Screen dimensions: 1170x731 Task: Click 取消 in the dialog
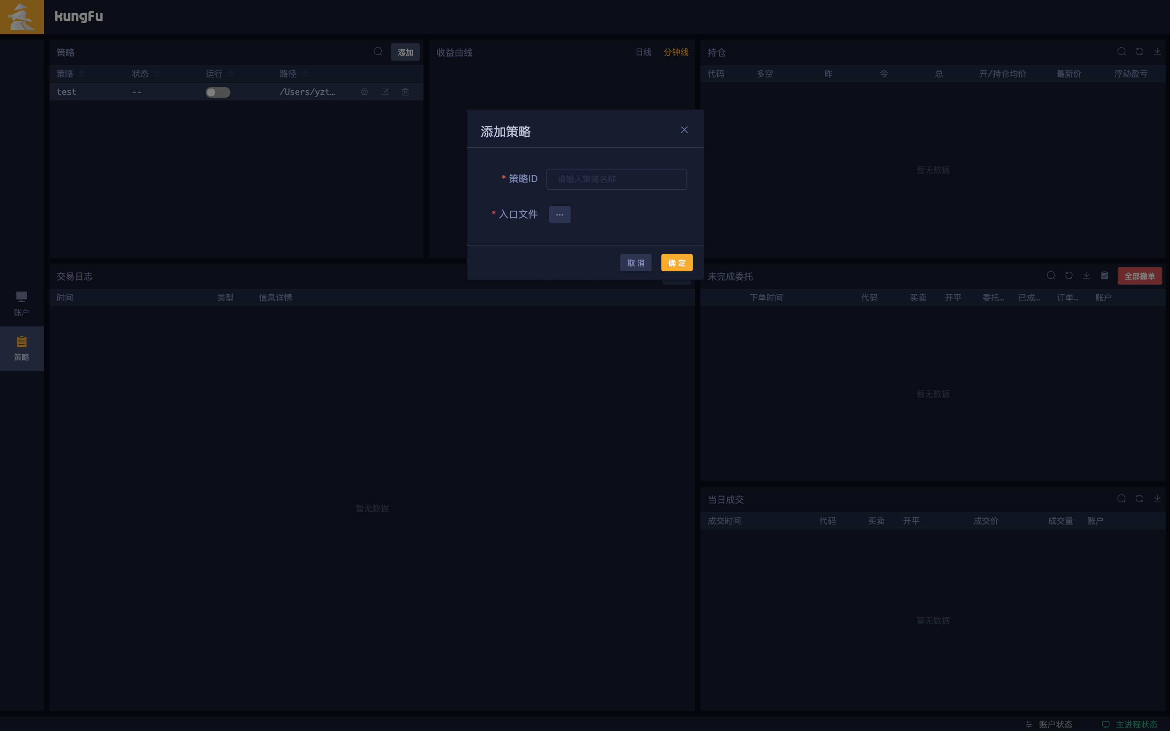click(x=636, y=263)
